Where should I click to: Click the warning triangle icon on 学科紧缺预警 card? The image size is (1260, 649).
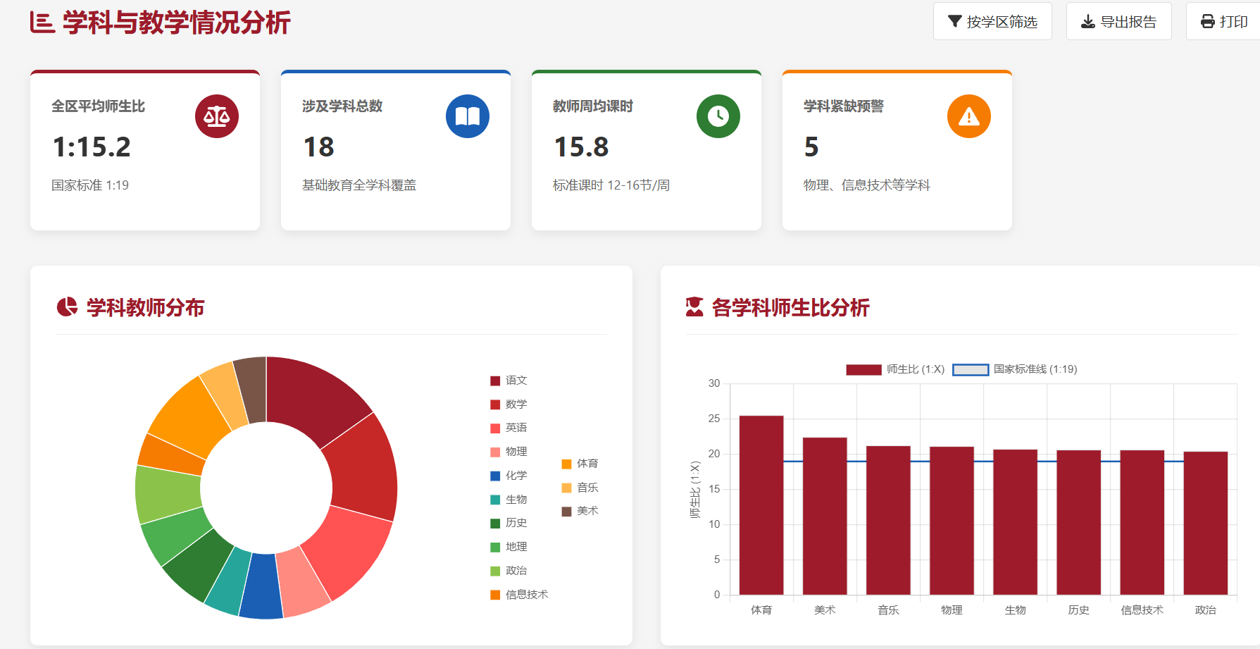point(969,116)
